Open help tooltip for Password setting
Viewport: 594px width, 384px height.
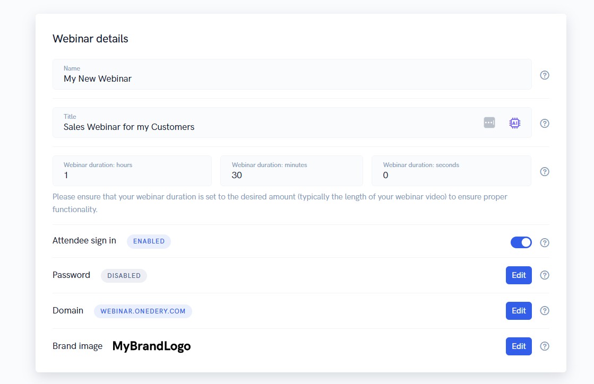[544, 275]
